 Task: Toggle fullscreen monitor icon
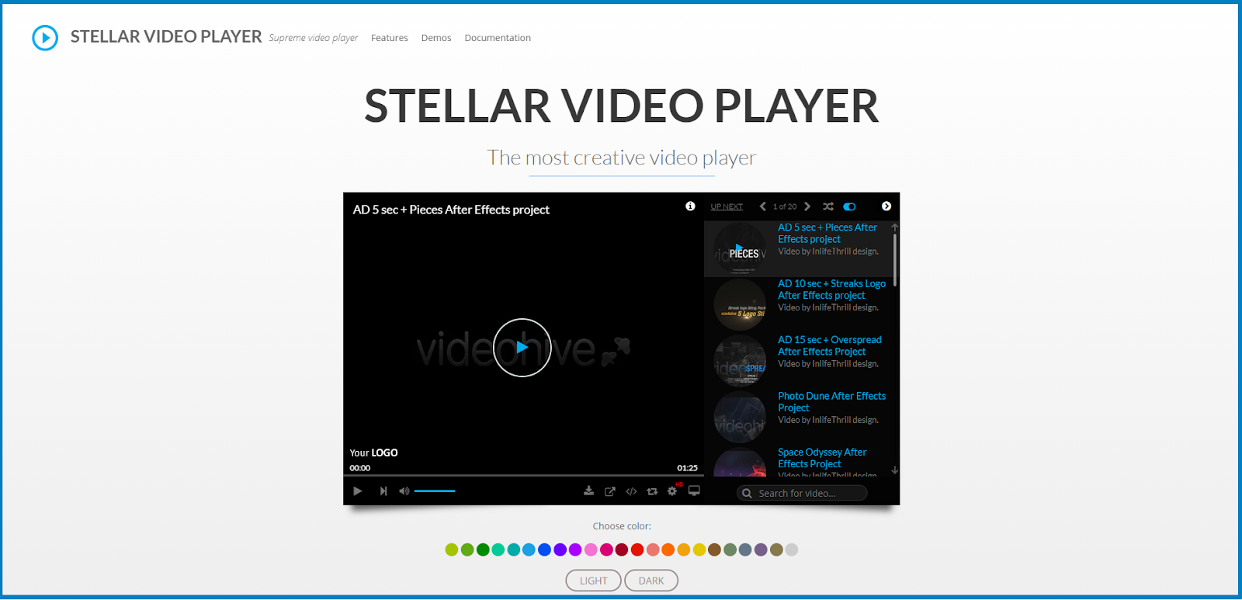tap(694, 491)
